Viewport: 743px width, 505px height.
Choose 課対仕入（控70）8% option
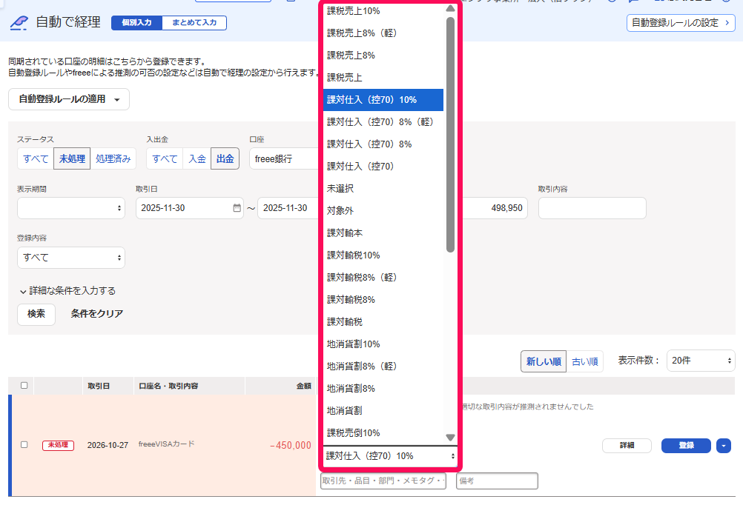tap(383, 144)
